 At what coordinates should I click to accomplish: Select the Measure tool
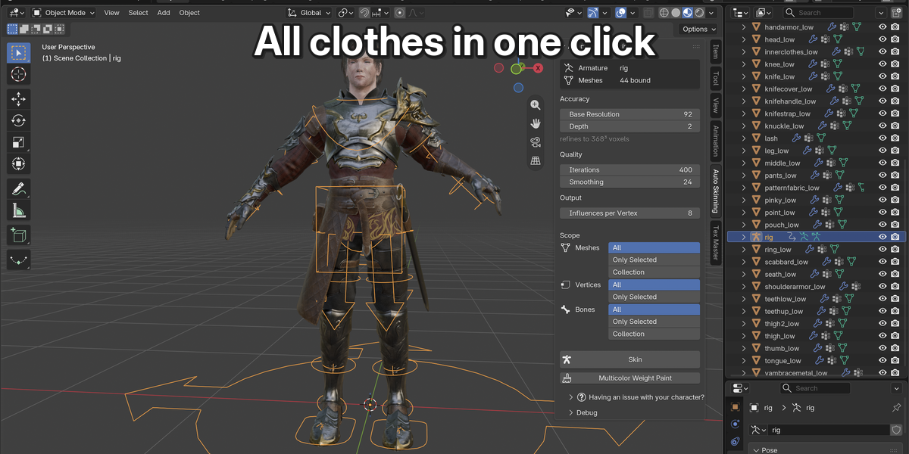click(19, 210)
